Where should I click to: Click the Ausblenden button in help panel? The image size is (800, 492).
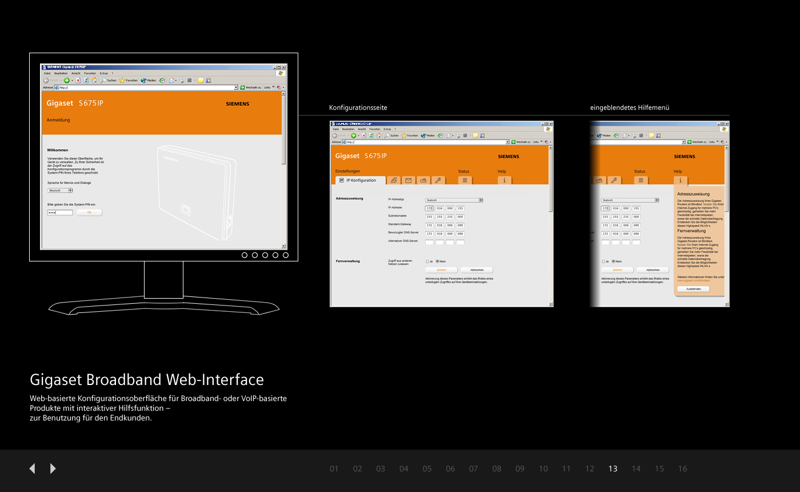click(693, 289)
